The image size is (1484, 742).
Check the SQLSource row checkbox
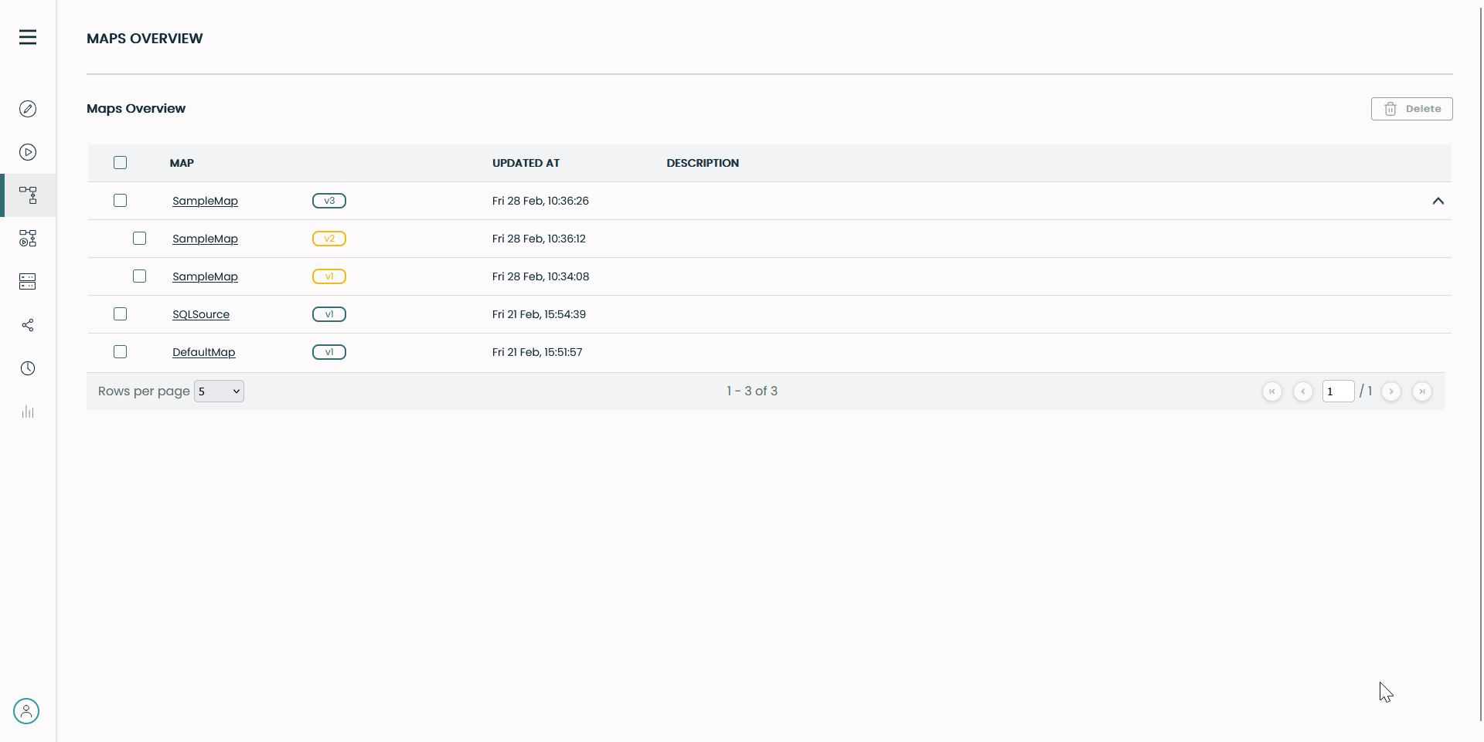pyautogui.click(x=120, y=314)
